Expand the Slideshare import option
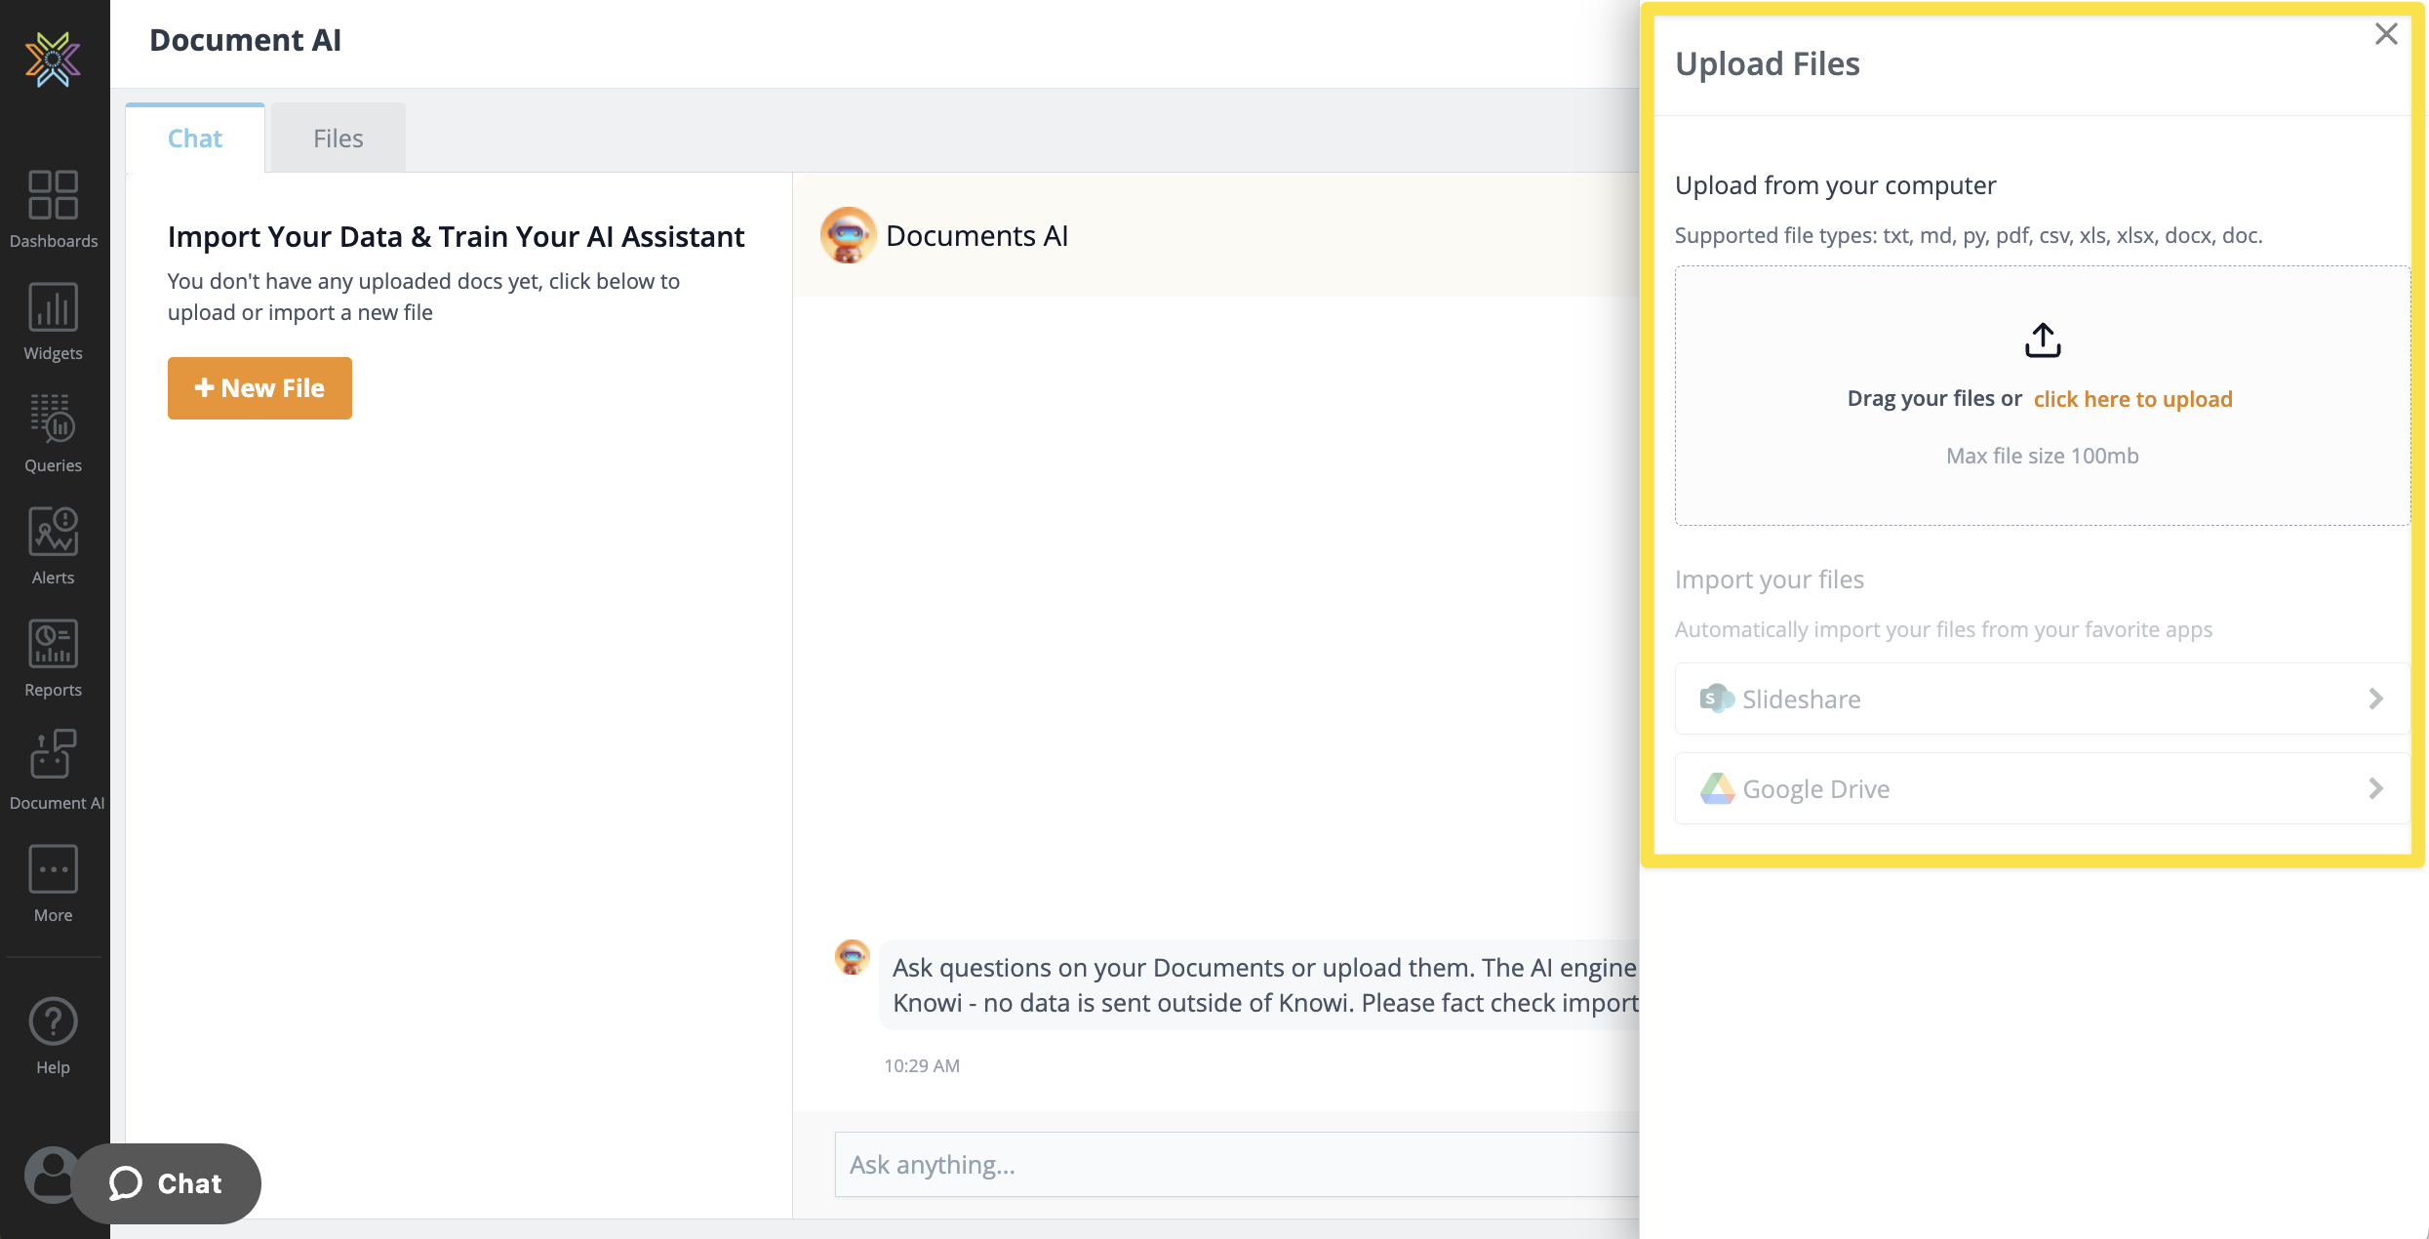The width and height of the screenshot is (2429, 1239). coord(2040,699)
